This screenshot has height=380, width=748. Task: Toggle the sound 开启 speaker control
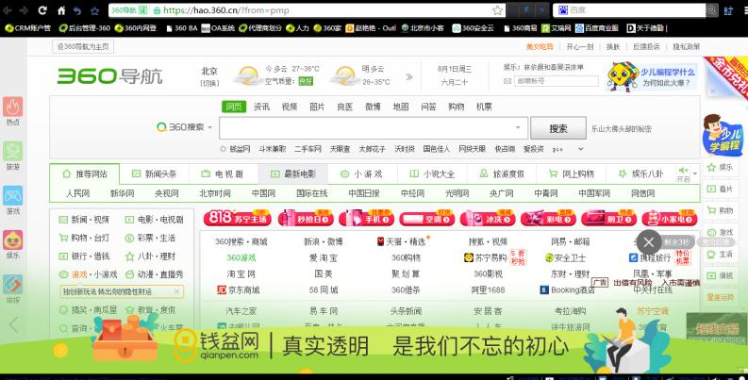pos(683,174)
